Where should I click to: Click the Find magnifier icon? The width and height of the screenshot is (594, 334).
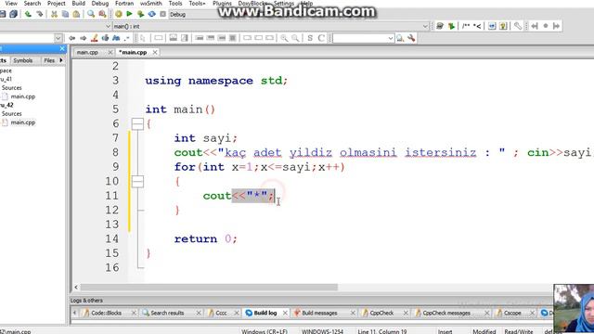tap(91, 14)
